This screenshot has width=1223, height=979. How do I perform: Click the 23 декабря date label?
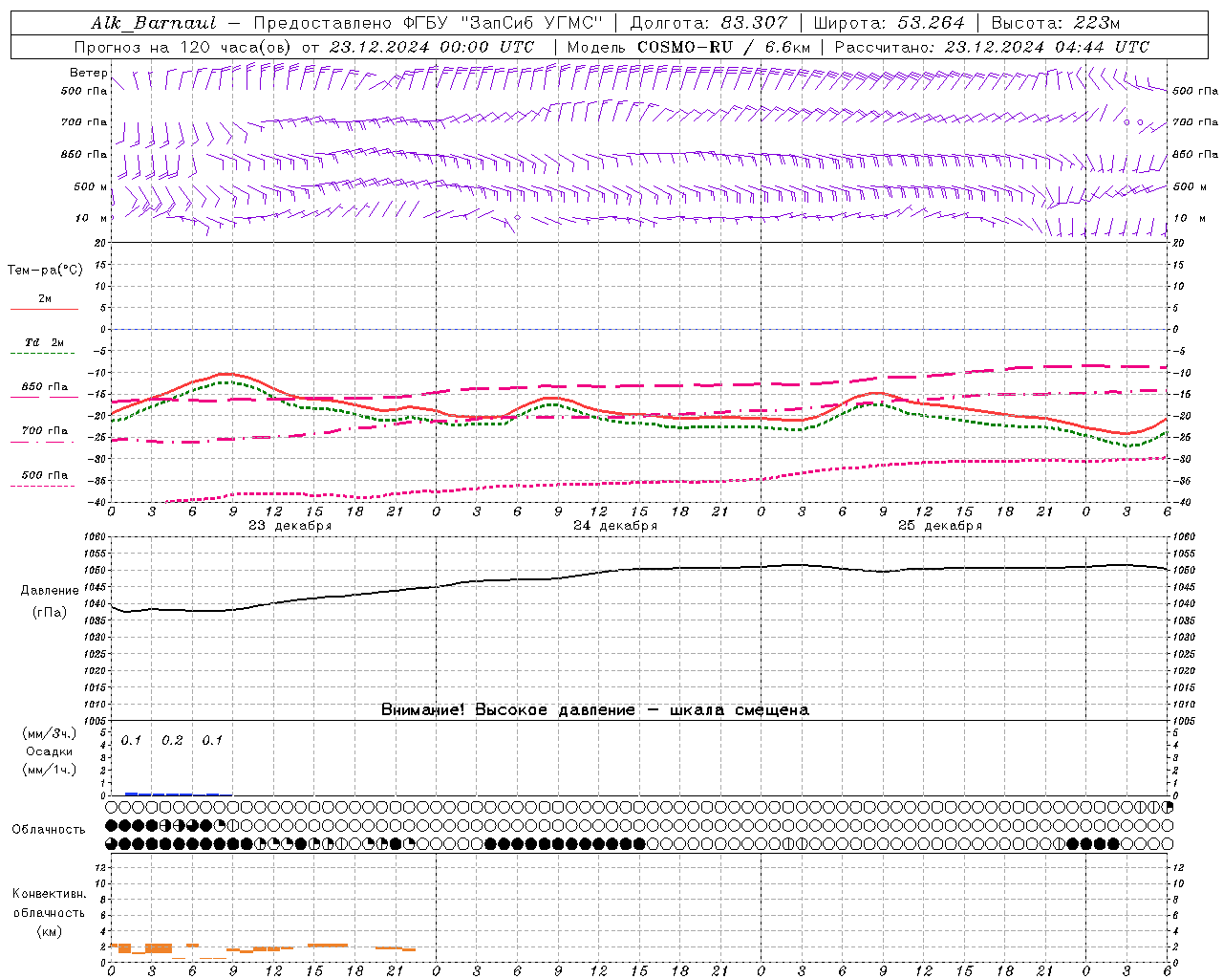[290, 526]
